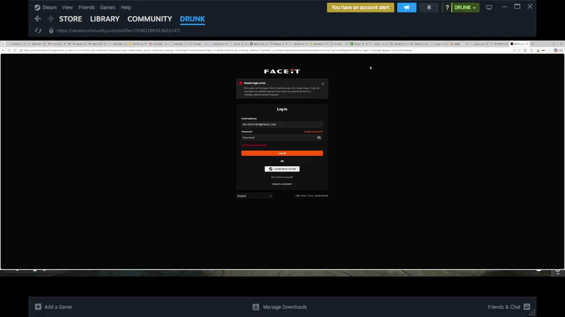This screenshot has width=565, height=317.
Task: Click the Steam forward arrow
Action: (x=50, y=19)
